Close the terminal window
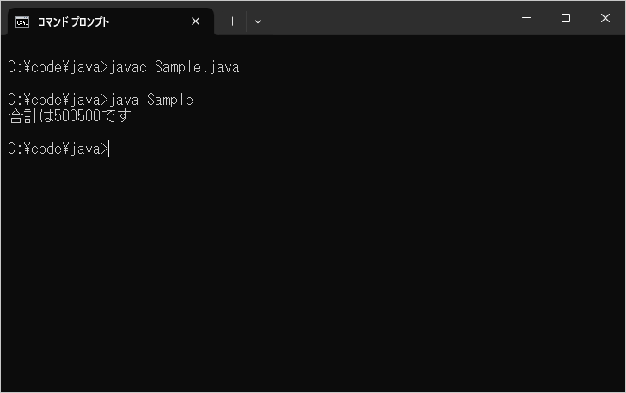626x393 pixels. [605, 18]
